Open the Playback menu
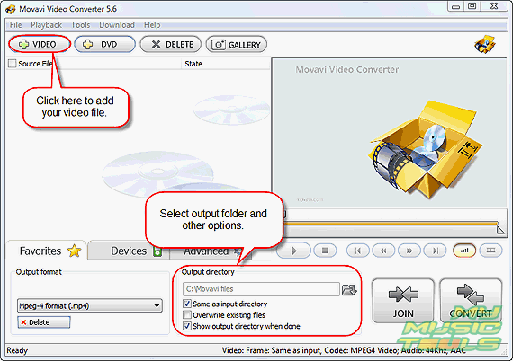Viewport: 513px width, 361px height. click(x=46, y=25)
